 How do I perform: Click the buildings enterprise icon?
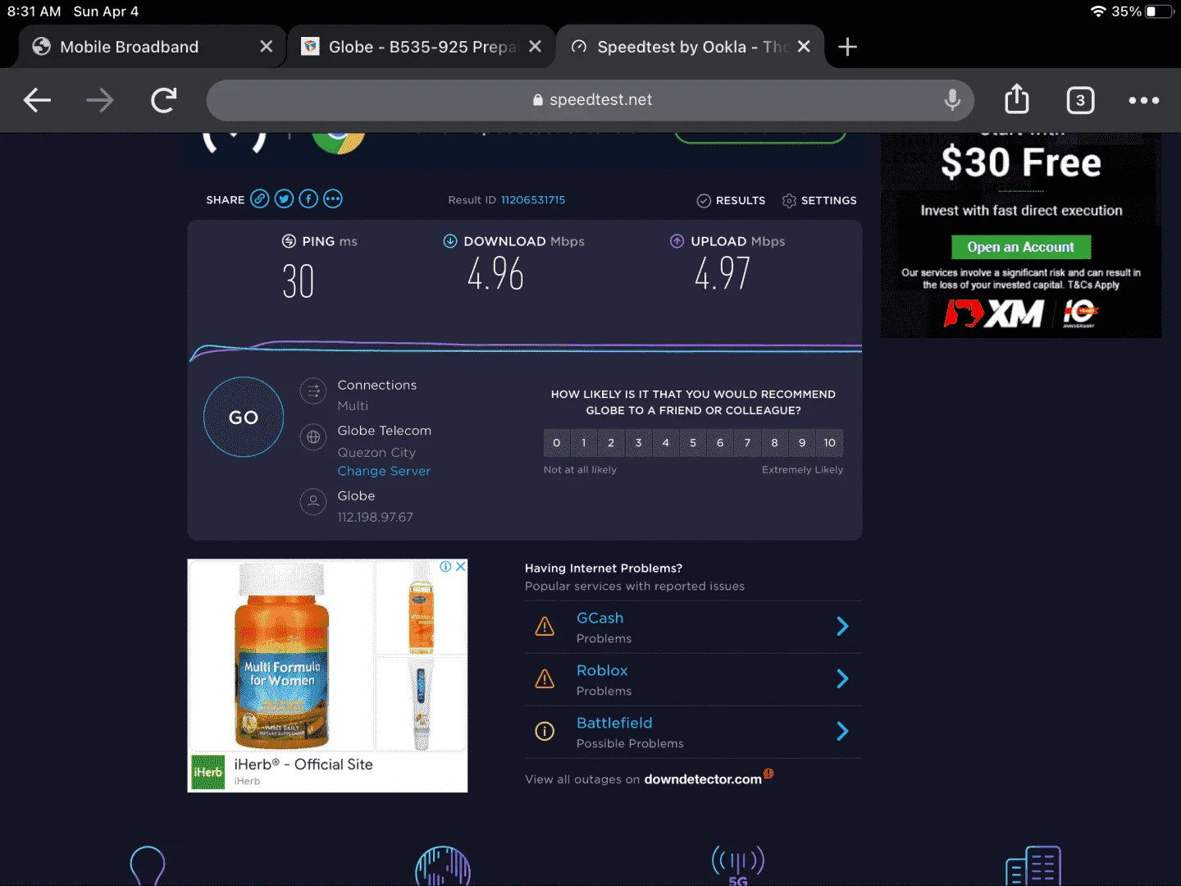click(x=1033, y=865)
